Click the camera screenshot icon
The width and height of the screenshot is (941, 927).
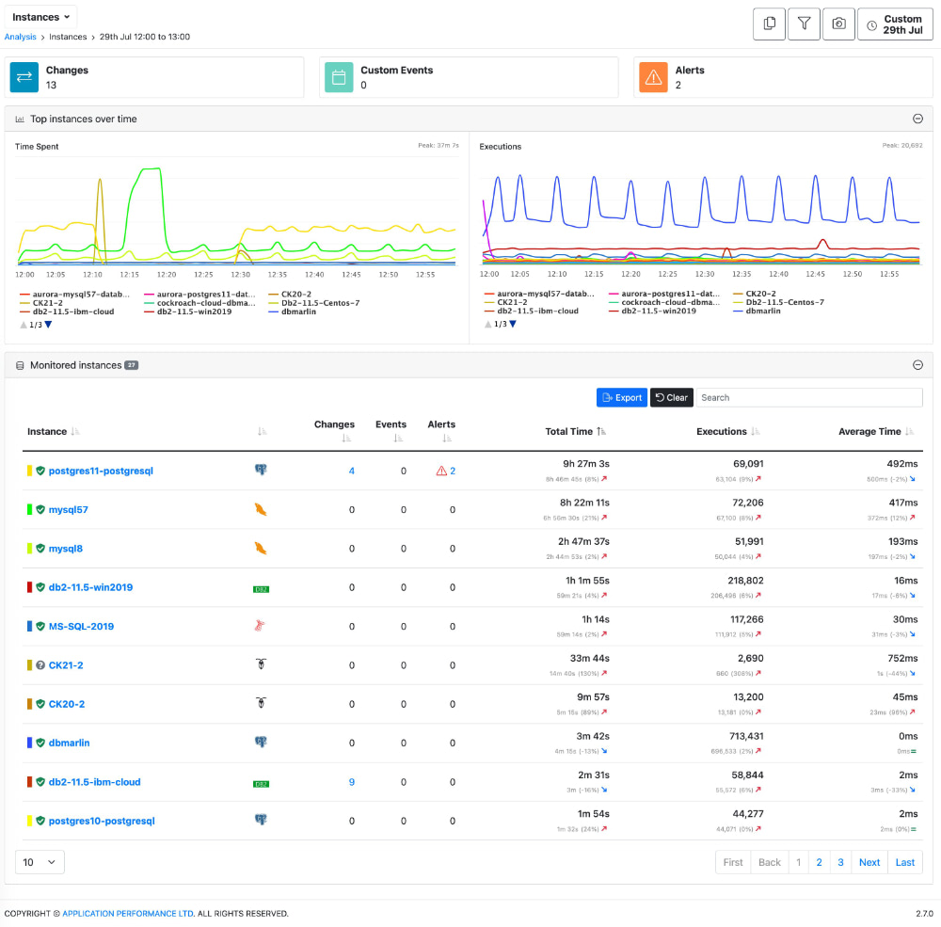[838, 24]
